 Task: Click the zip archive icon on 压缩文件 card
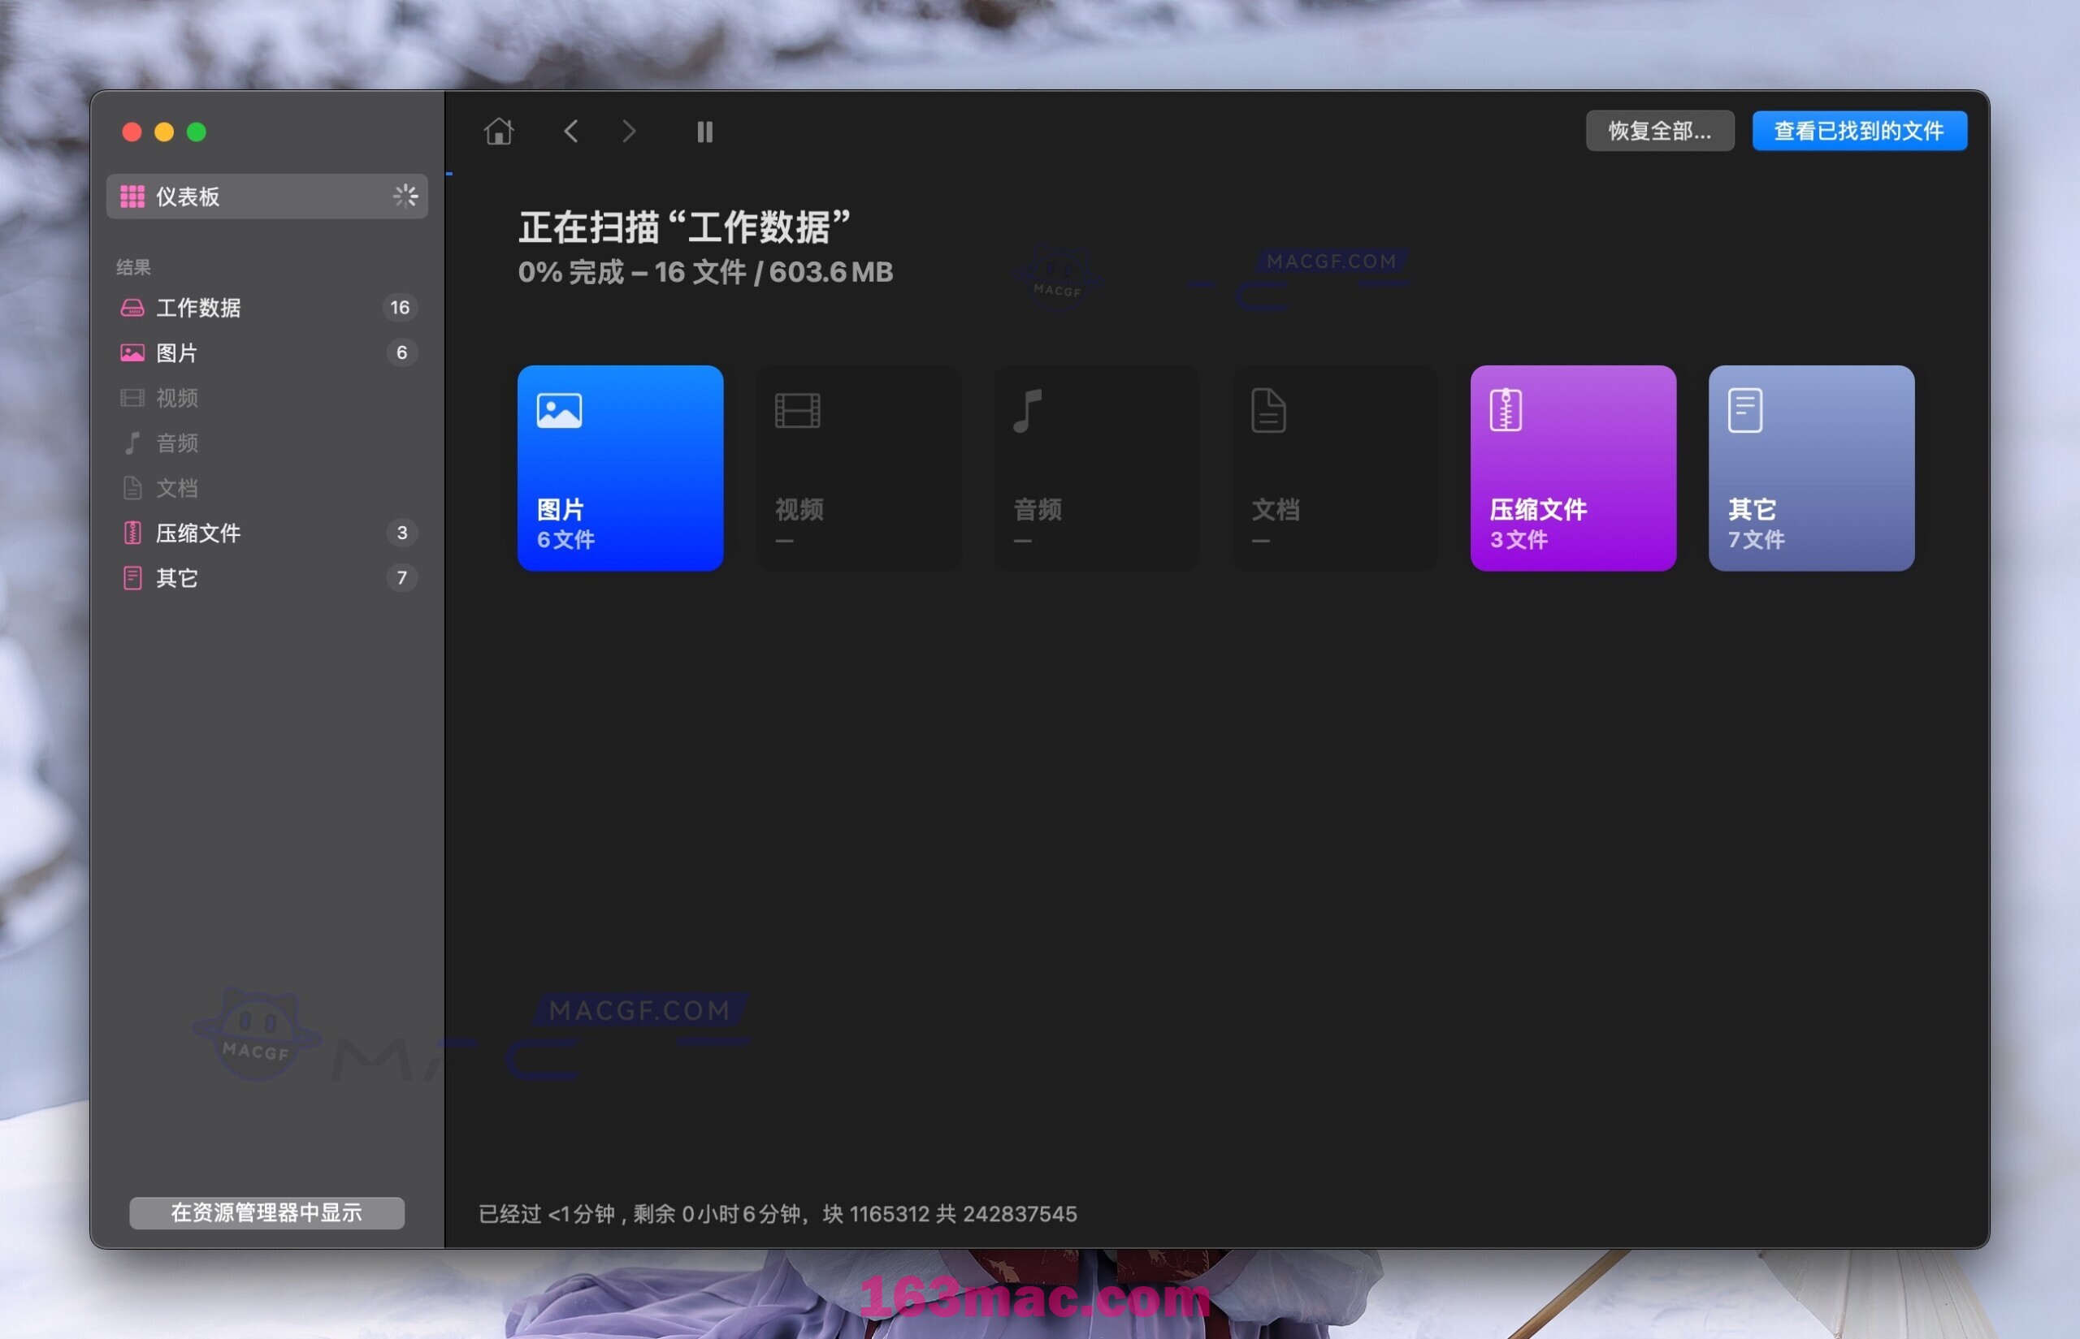pos(1506,410)
